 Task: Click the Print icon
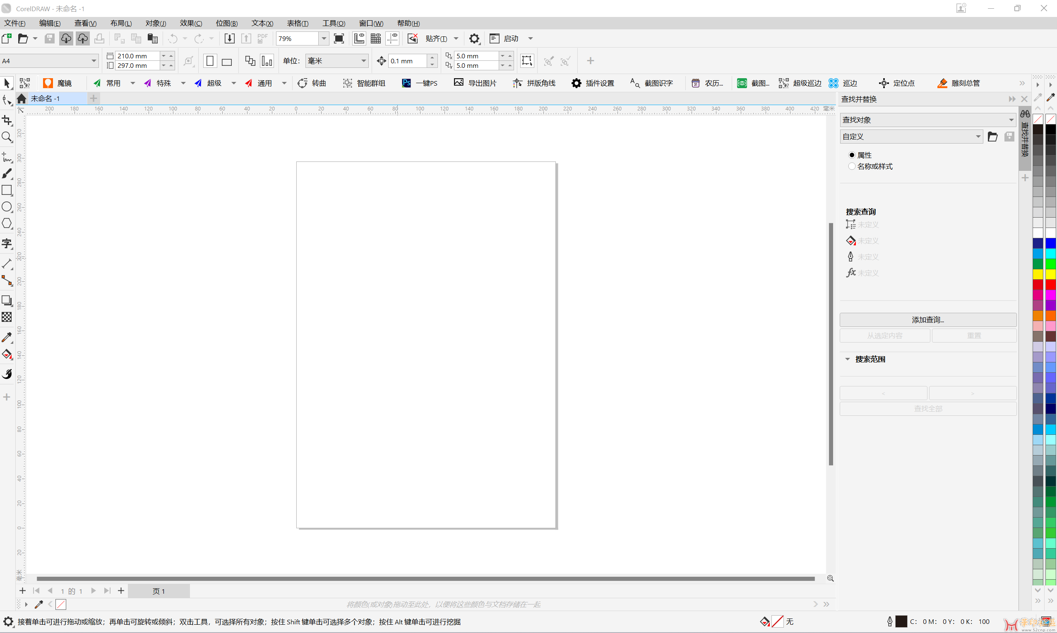click(99, 38)
